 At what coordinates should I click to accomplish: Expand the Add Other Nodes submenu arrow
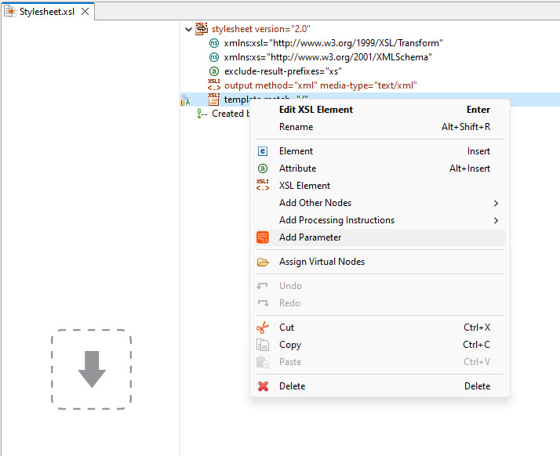click(x=496, y=203)
